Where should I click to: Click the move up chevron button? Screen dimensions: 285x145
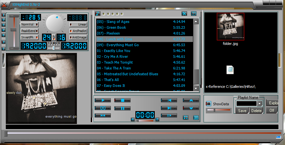(x=191, y=100)
